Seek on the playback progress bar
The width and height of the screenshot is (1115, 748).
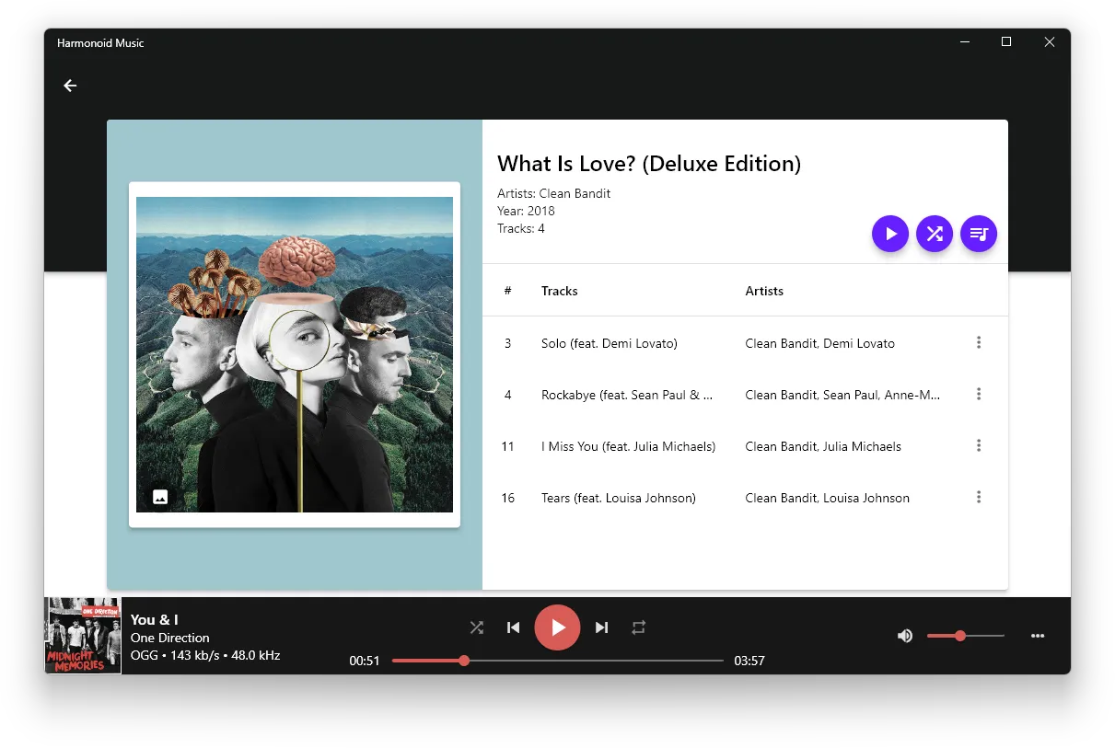[558, 661]
